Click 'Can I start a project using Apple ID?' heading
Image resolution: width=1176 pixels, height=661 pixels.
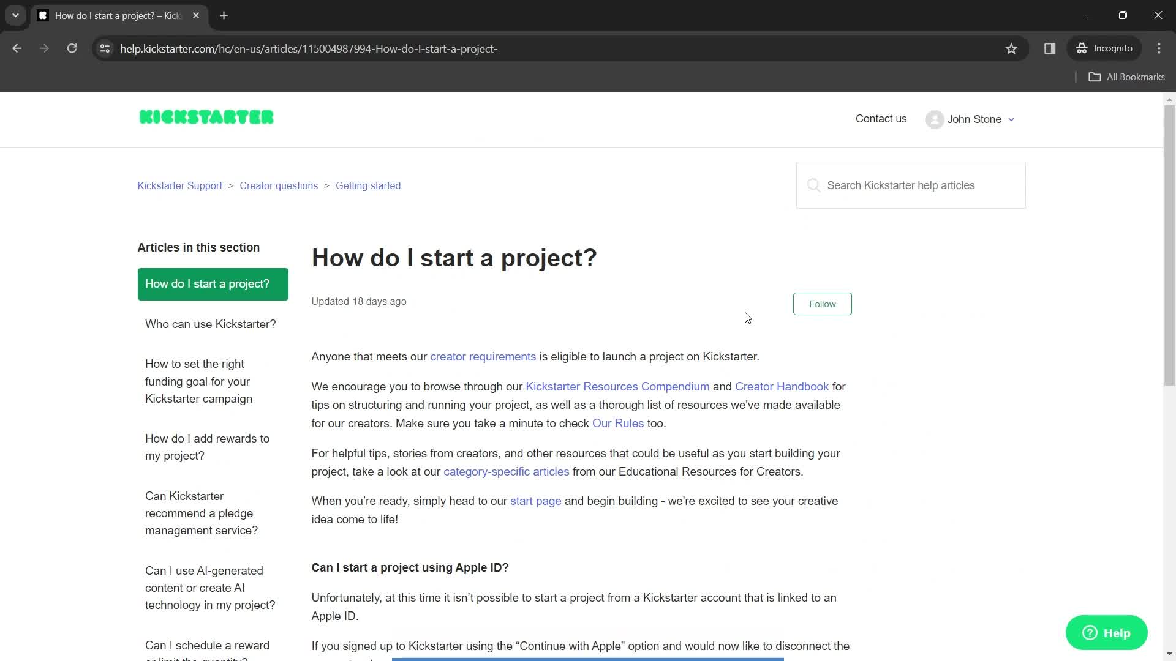tap(410, 567)
